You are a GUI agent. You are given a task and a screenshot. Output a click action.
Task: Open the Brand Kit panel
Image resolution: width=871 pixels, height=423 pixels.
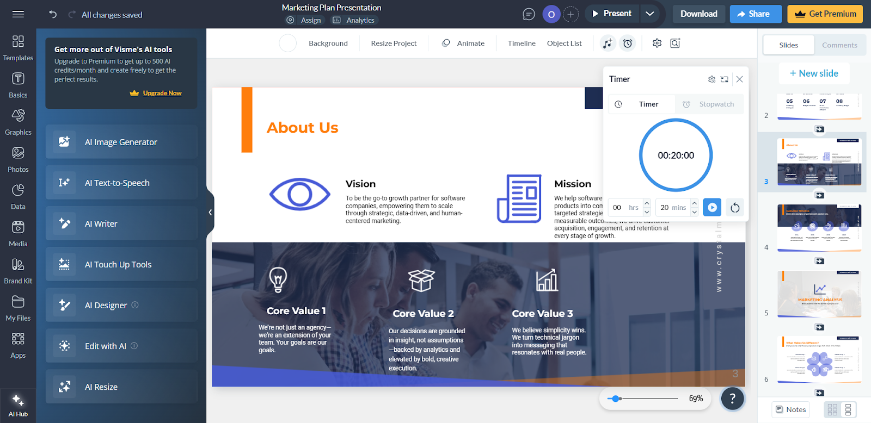pyautogui.click(x=18, y=271)
